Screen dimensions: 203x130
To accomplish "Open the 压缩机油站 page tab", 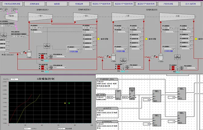I will pos(35,4).
